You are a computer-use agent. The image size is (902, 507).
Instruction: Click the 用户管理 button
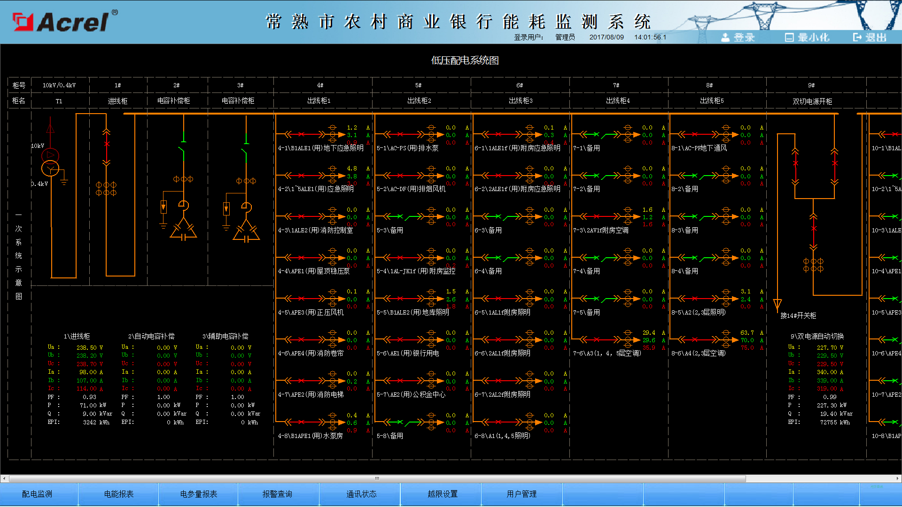point(521,494)
